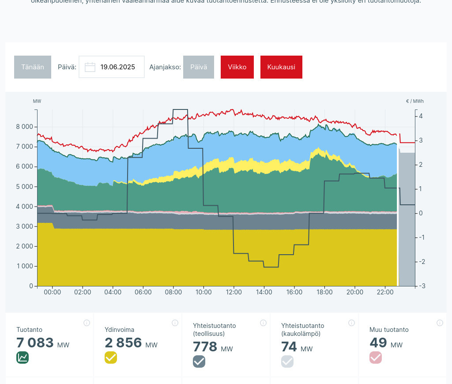Image resolution: width=452 pixels, height=384 pixels.
Task: Switch to the Kuukausi view
Action: [281, 67]
